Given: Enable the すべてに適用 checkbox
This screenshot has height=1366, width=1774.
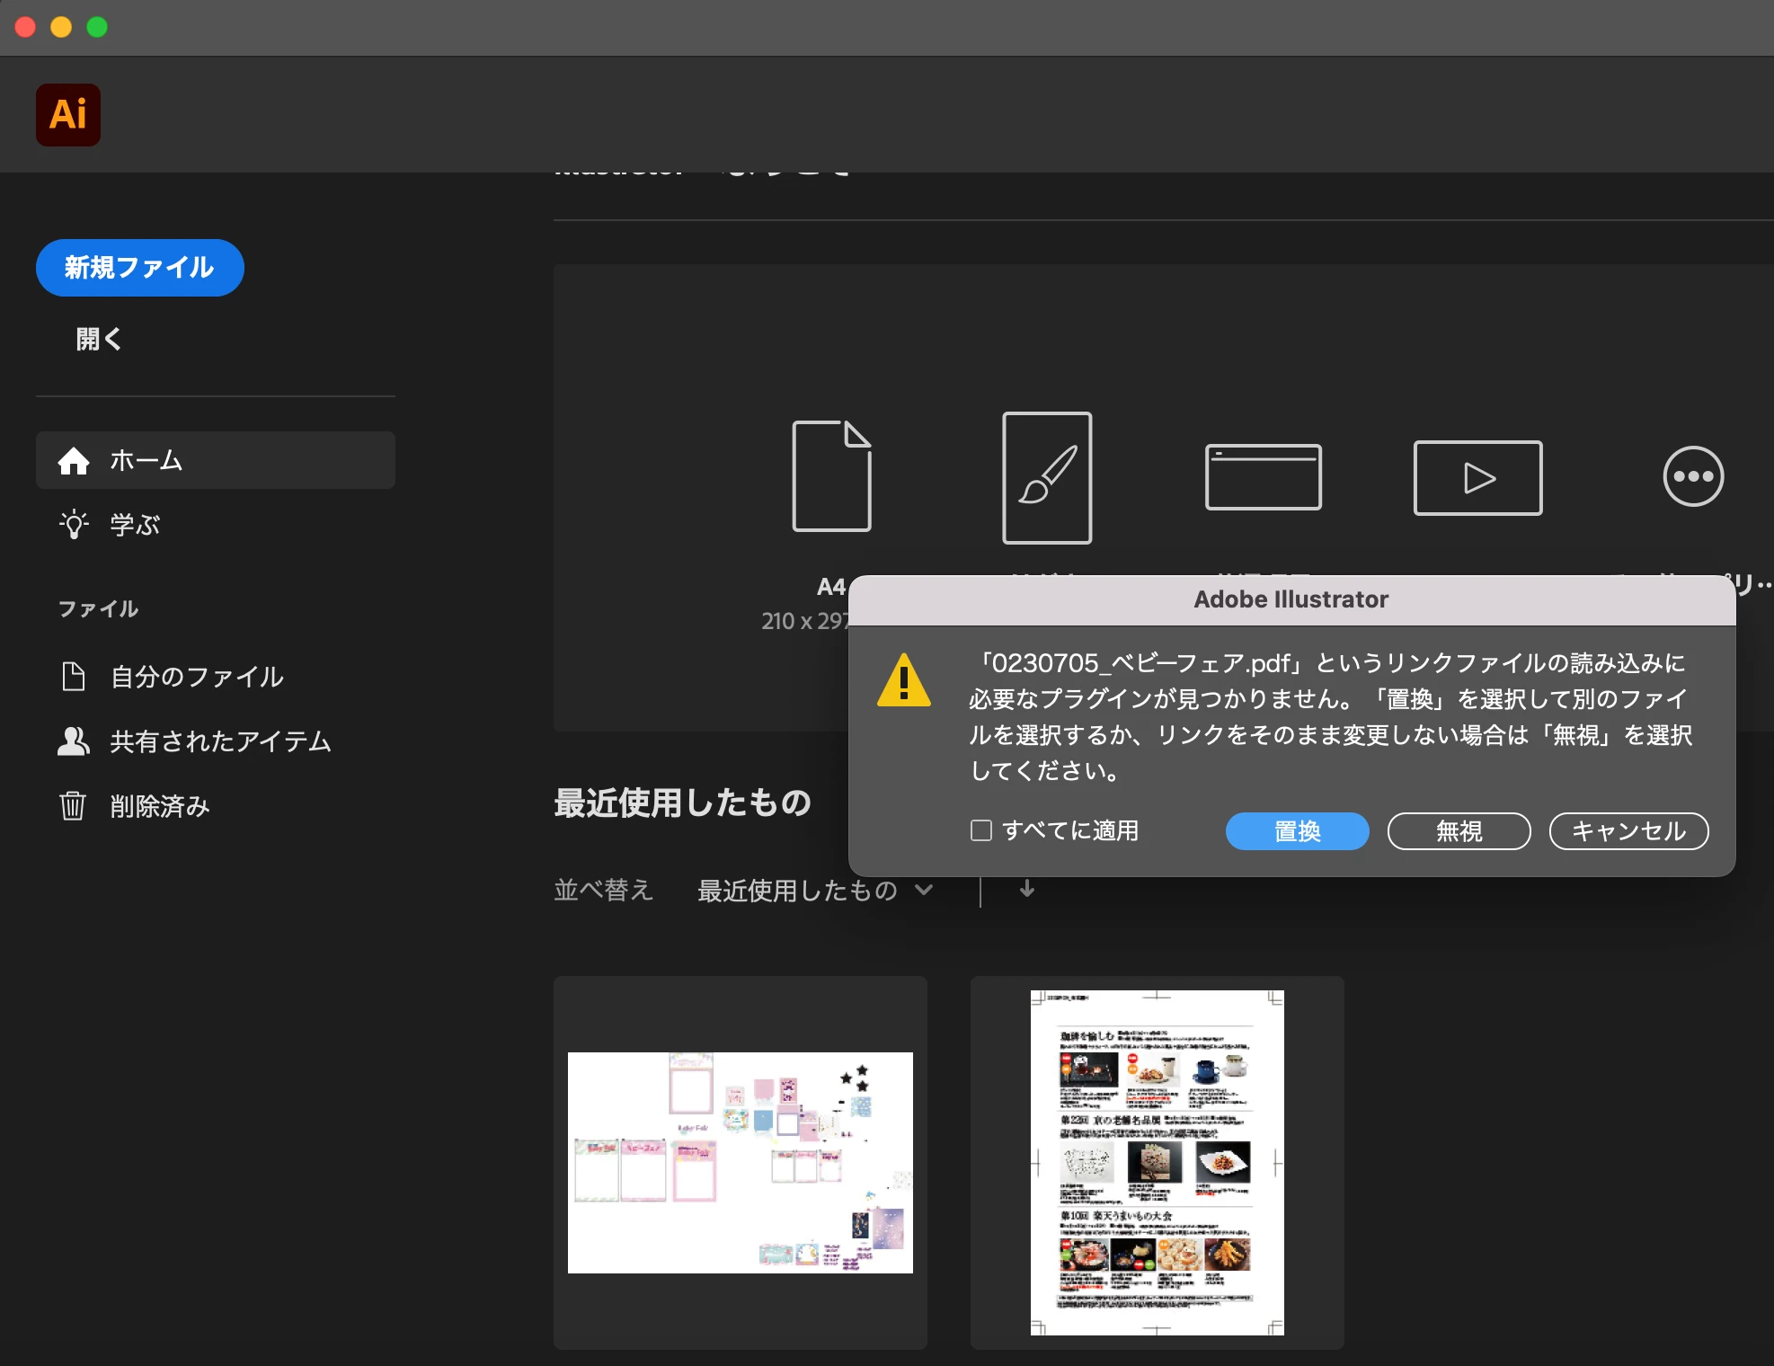Looking at the screenshot, I should [x=981, y=830].
